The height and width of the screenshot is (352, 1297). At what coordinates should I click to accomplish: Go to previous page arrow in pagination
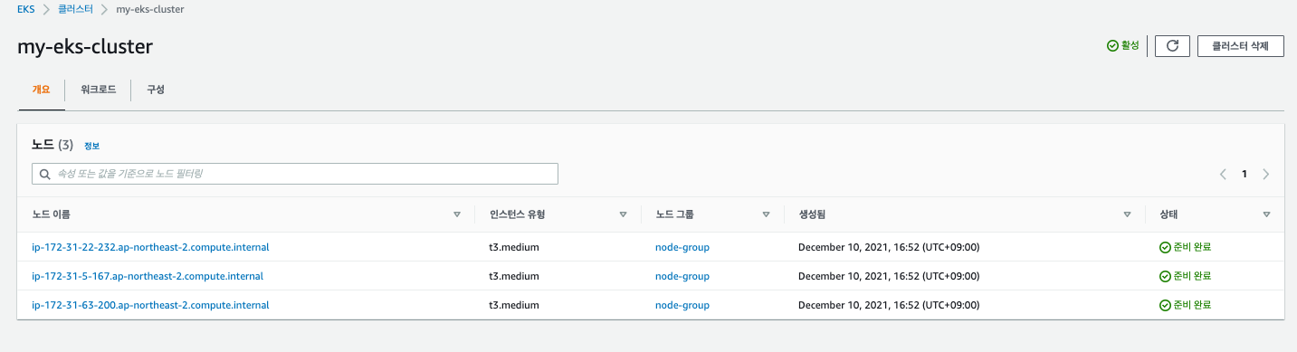(x=1223, y=174)
